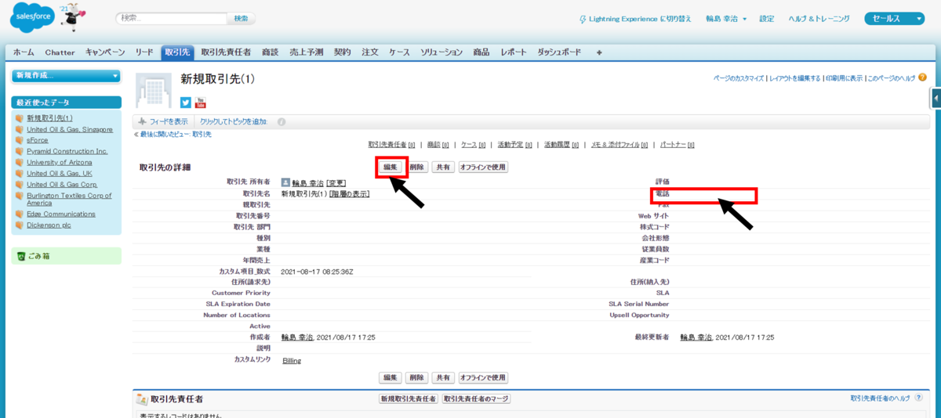
Task: Click the 取引先責任者 related list icon
Action: coord(142,399)
